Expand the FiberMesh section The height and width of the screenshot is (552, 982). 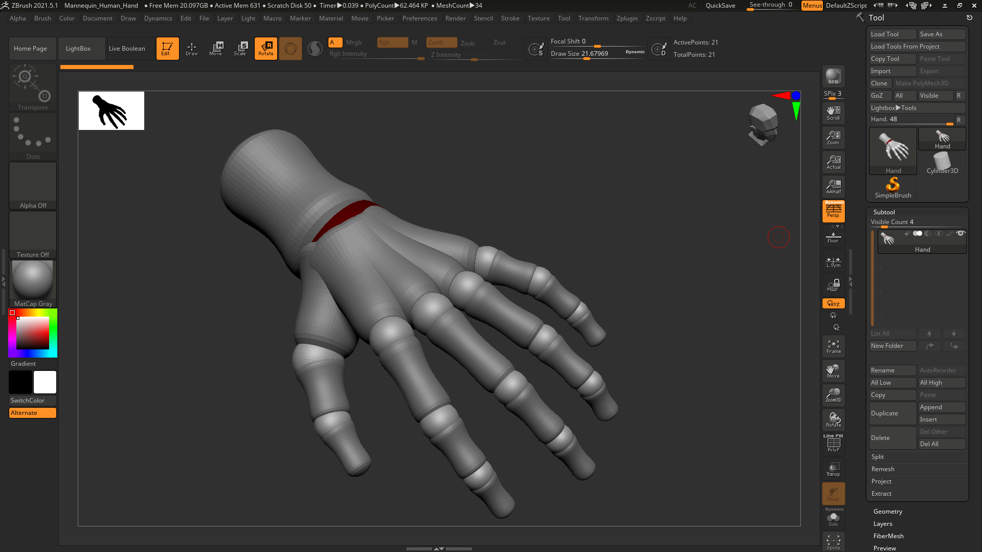coord(888,536)
